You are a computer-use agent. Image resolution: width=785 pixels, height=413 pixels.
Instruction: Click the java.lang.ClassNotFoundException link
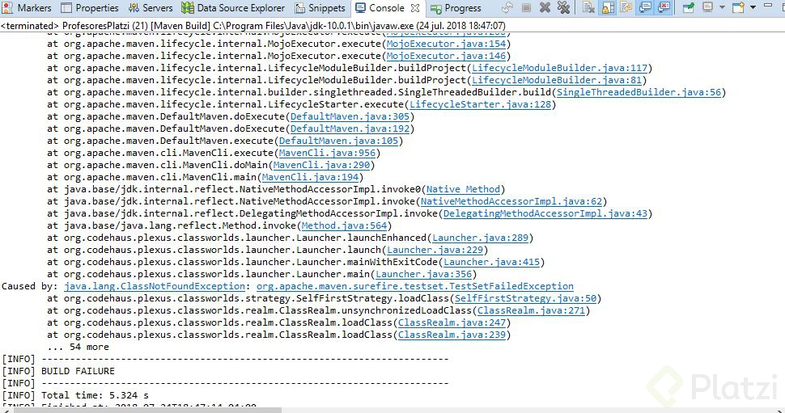155,286
